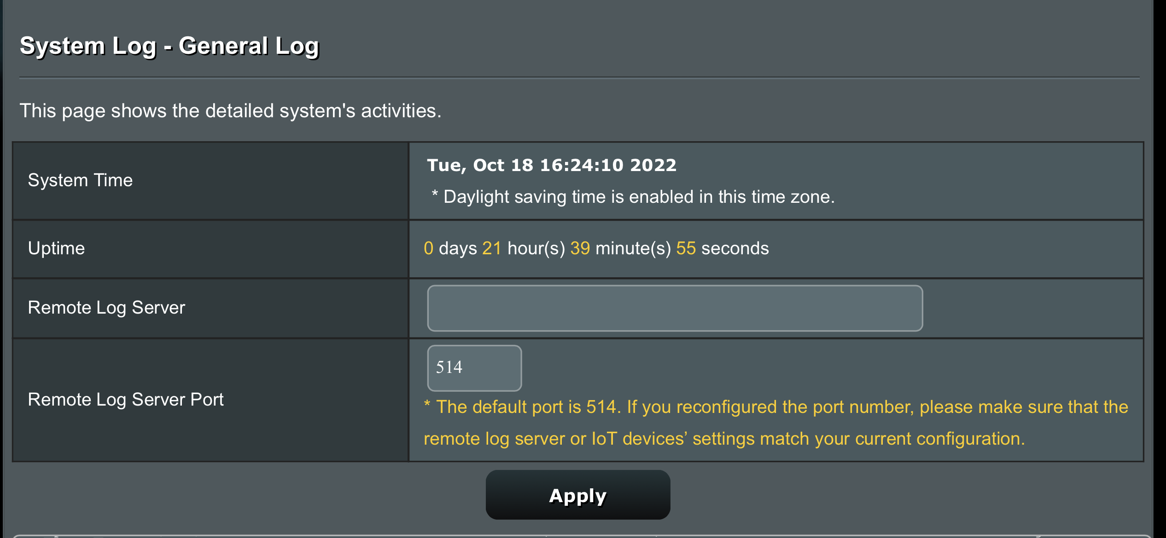Click the IoT devices' settings note line
This screenshot has width=1166, height=538.
coord(724,439)
